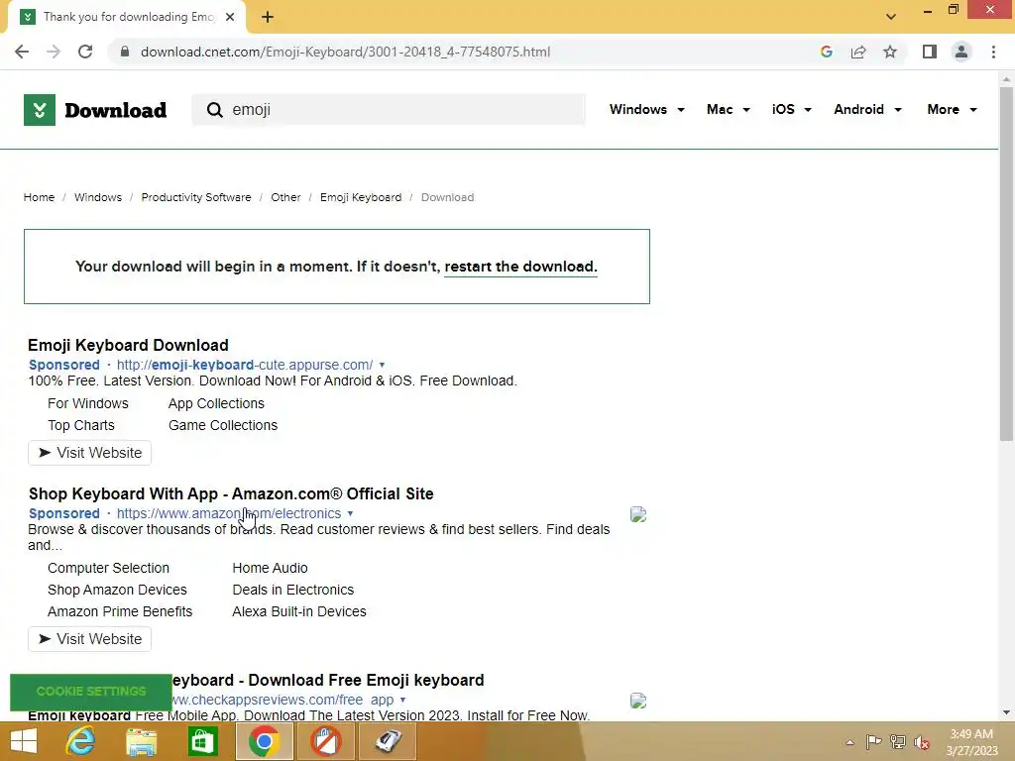
Task: Open 'Shop Keyboard With App' Amazon ad
Action: 231,493
